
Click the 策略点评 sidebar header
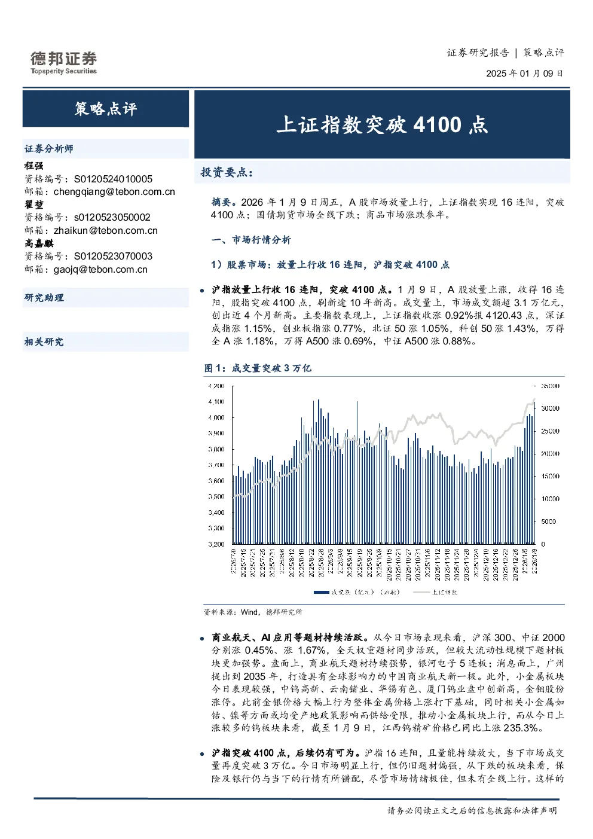click(x=106, y=108)
